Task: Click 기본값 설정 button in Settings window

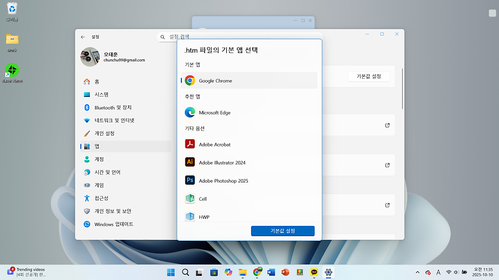Action: pyautogui.click(x=368, y=76)
